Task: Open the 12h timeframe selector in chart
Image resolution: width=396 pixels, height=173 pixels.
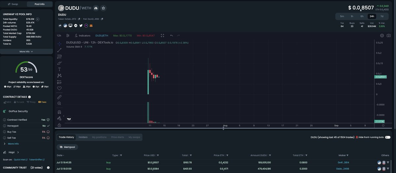Action: pos(59,36)
